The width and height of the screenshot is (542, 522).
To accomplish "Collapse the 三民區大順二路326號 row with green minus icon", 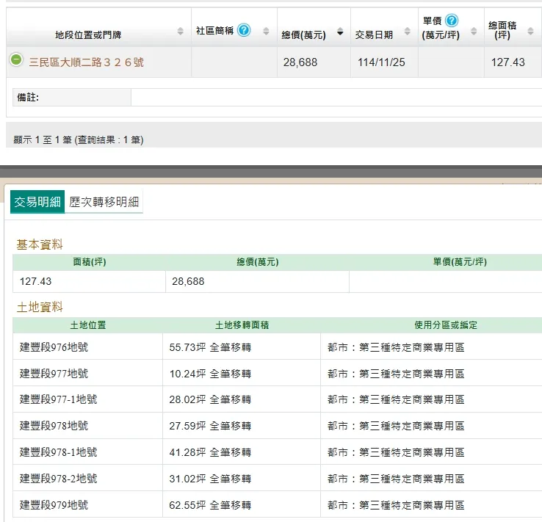I will click(x=16, y=59).
